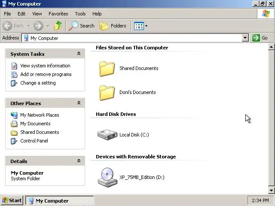Click 'Devices with Removable Storage' header
Viewport: 275px width, 206px height.
[136, 157]
